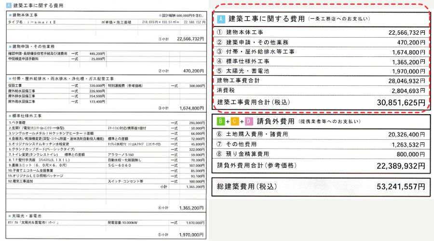Click the 30,851,625円 total

point(401,103)
